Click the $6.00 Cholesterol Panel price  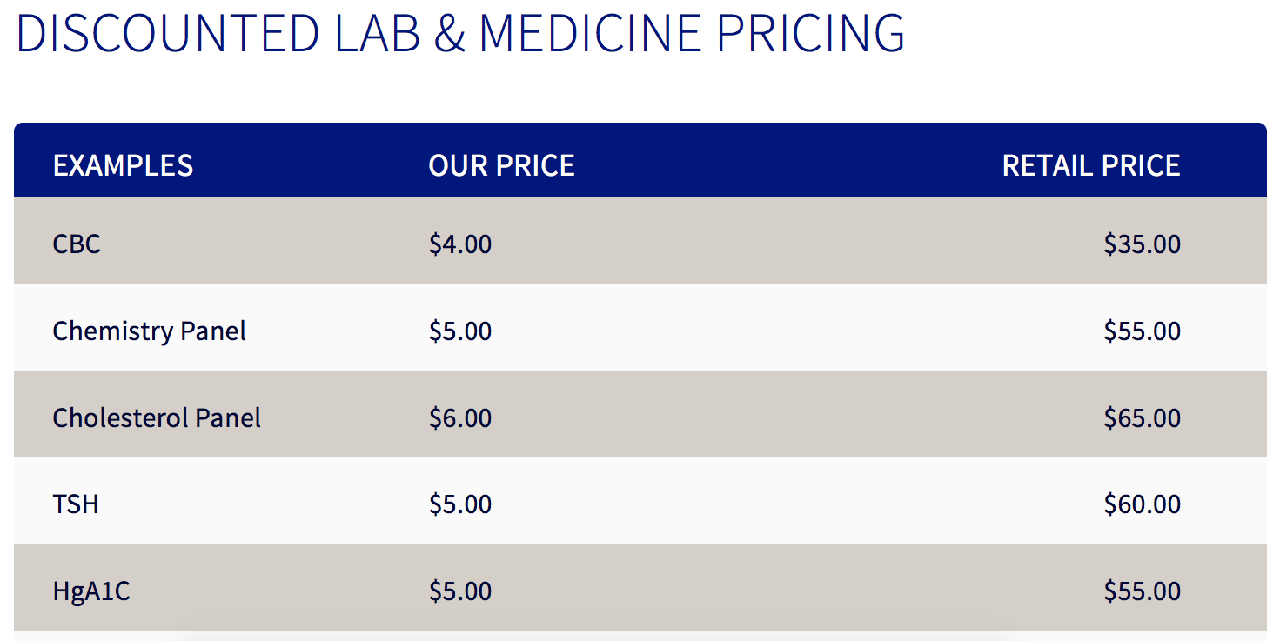[460, 418]
